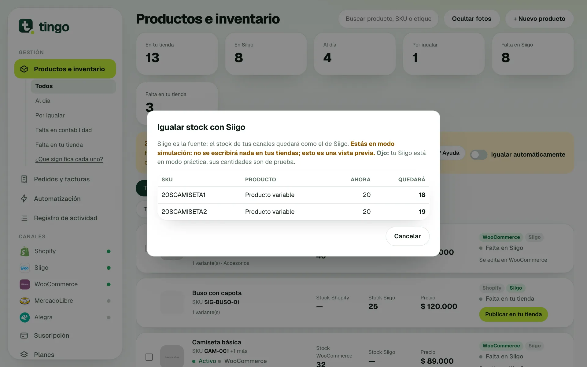Screen dimensions: 587x367
Task: Click the En tu tienda 13 card
Action: pyautogui.click(x=177, y=54)
